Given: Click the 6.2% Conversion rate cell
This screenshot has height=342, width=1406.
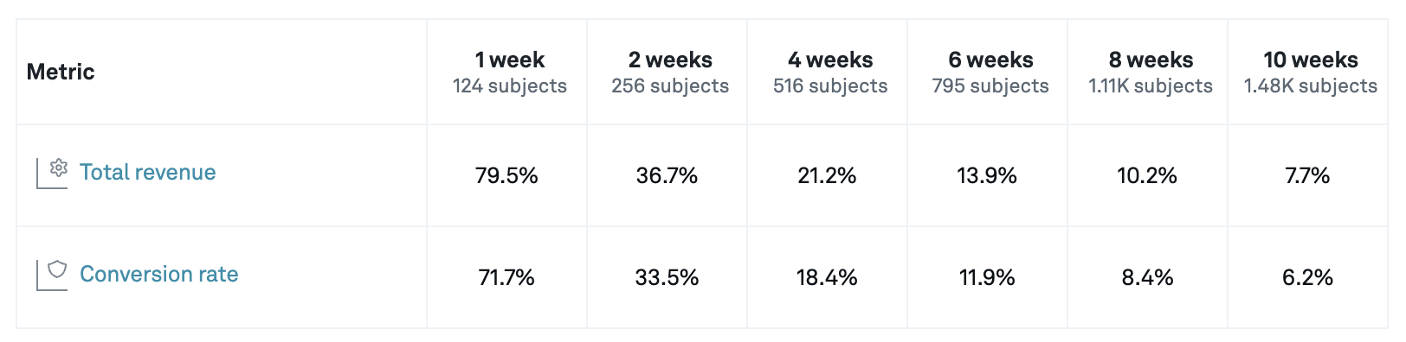Looking at the screenshot, I should point(1307,277).
